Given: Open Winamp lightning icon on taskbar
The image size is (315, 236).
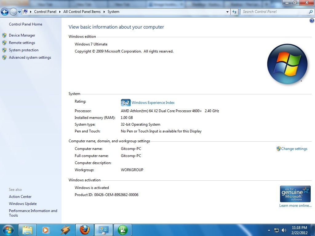Looking at the screenshot, I should pyautogui.click(x=65, y=230).
